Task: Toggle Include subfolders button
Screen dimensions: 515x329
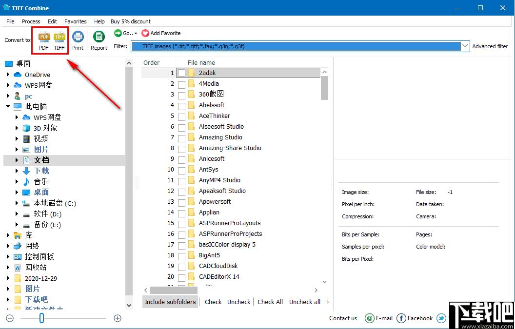Action: (170, 302)
